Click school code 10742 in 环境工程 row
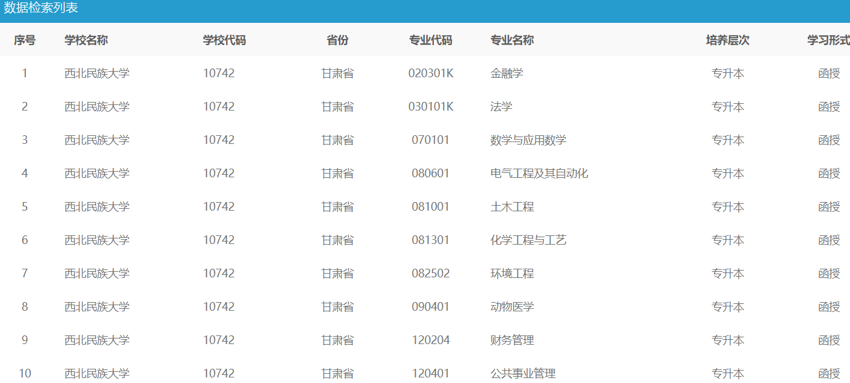Image resolution: width=850 pixels, height=383 pixels. coord(219,274)
